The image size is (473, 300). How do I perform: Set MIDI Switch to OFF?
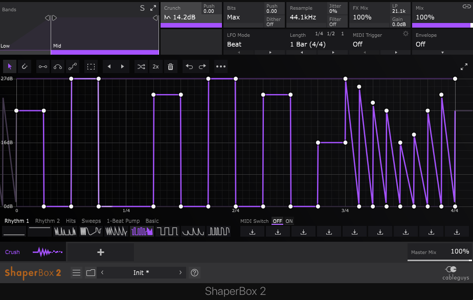click(277, 221)
